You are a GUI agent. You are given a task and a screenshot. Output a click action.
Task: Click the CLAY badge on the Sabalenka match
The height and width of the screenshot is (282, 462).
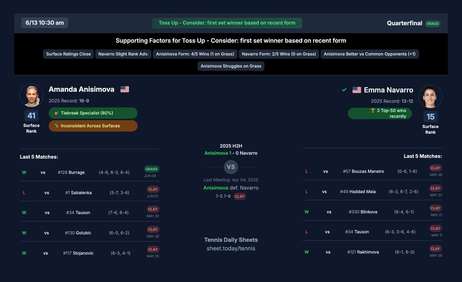point(153,190)
